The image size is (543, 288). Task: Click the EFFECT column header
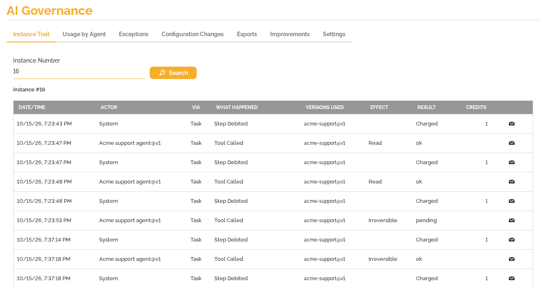pos(379,107)
